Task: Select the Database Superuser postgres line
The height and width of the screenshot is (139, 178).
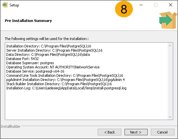Action: 30,63
